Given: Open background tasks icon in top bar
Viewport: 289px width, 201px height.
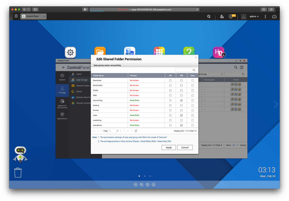Looking at the screenshot, I should click(222, 16).
